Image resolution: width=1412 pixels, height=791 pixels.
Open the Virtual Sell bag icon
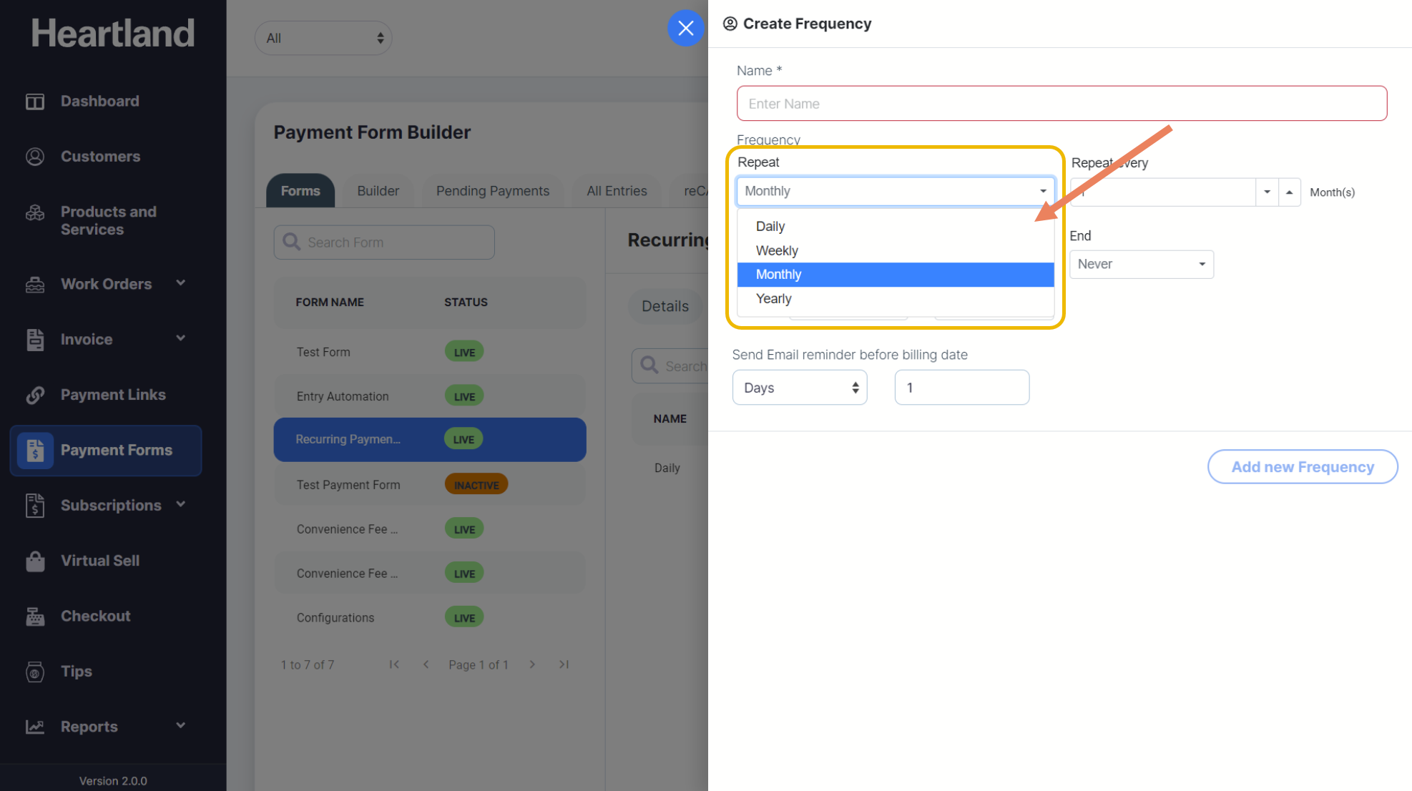click(35, 561)
